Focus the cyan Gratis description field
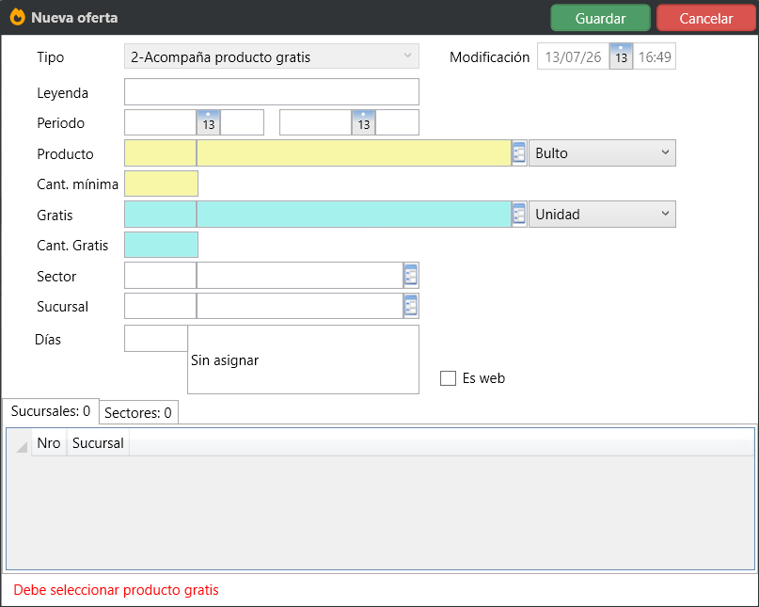The image size is (759, 607). point(354,215)
